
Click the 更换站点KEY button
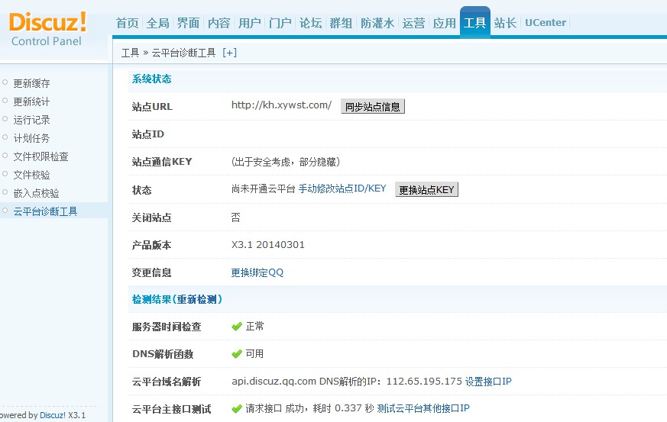tap(426, 189)
